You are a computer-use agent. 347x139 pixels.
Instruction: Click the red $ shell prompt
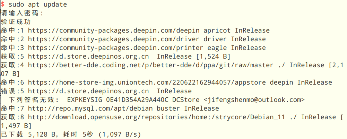[3, 5]
